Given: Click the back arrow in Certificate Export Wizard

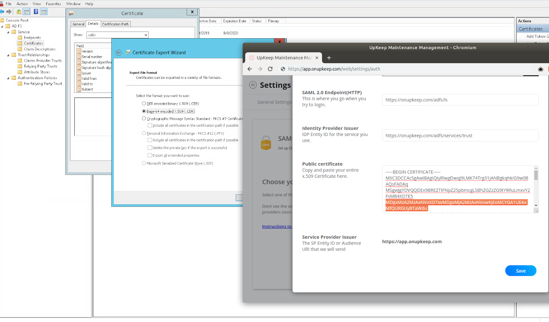Looking at the screenshot, I should click(x=119, y=52).
